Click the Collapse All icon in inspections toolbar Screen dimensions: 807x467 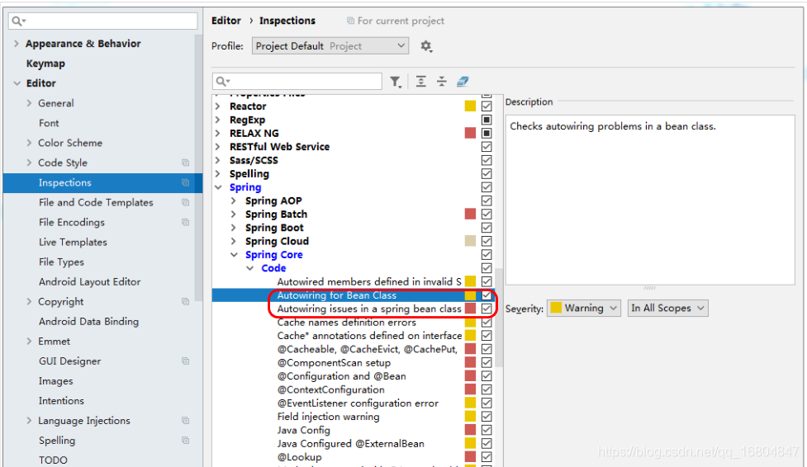coord(442,81)
